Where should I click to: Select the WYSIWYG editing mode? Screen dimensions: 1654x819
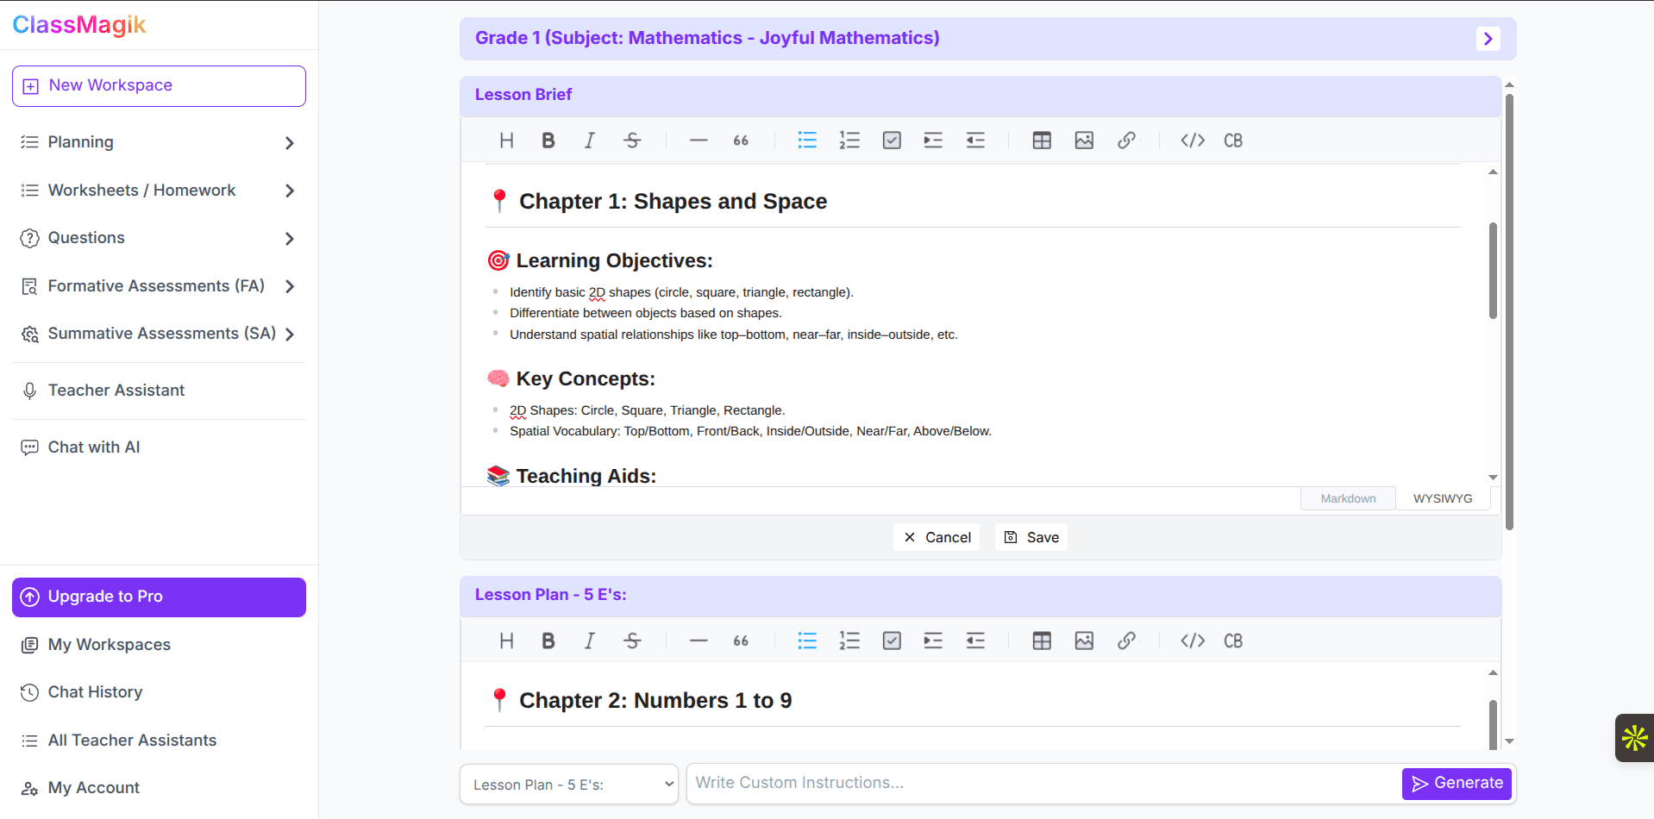[x=1442, y=498]
